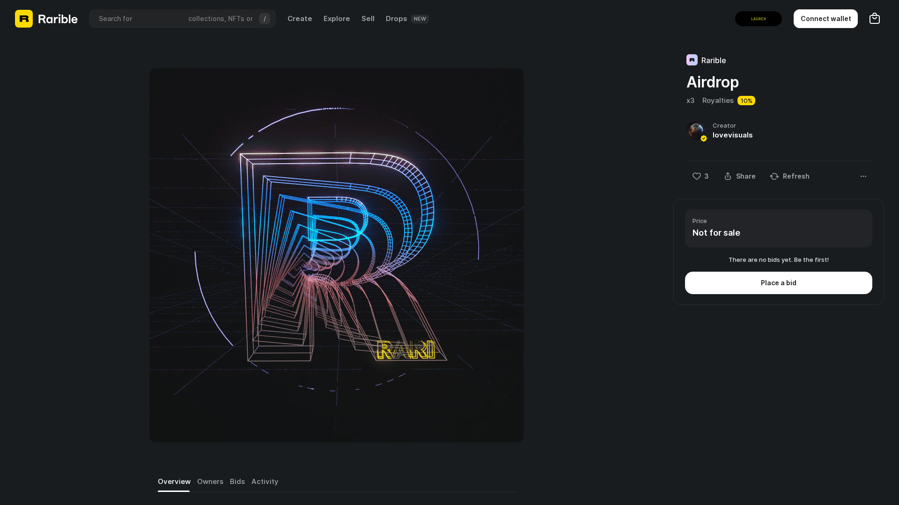This screenshot has height=505, width=899.
Task: Open the Explore menu item
Action: click(x=337, y=19)
